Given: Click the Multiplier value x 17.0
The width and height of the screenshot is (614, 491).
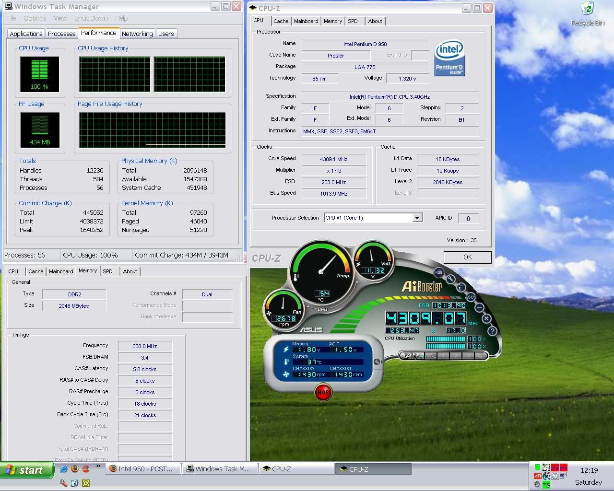Looking at the screenshot, I should 334,171.
